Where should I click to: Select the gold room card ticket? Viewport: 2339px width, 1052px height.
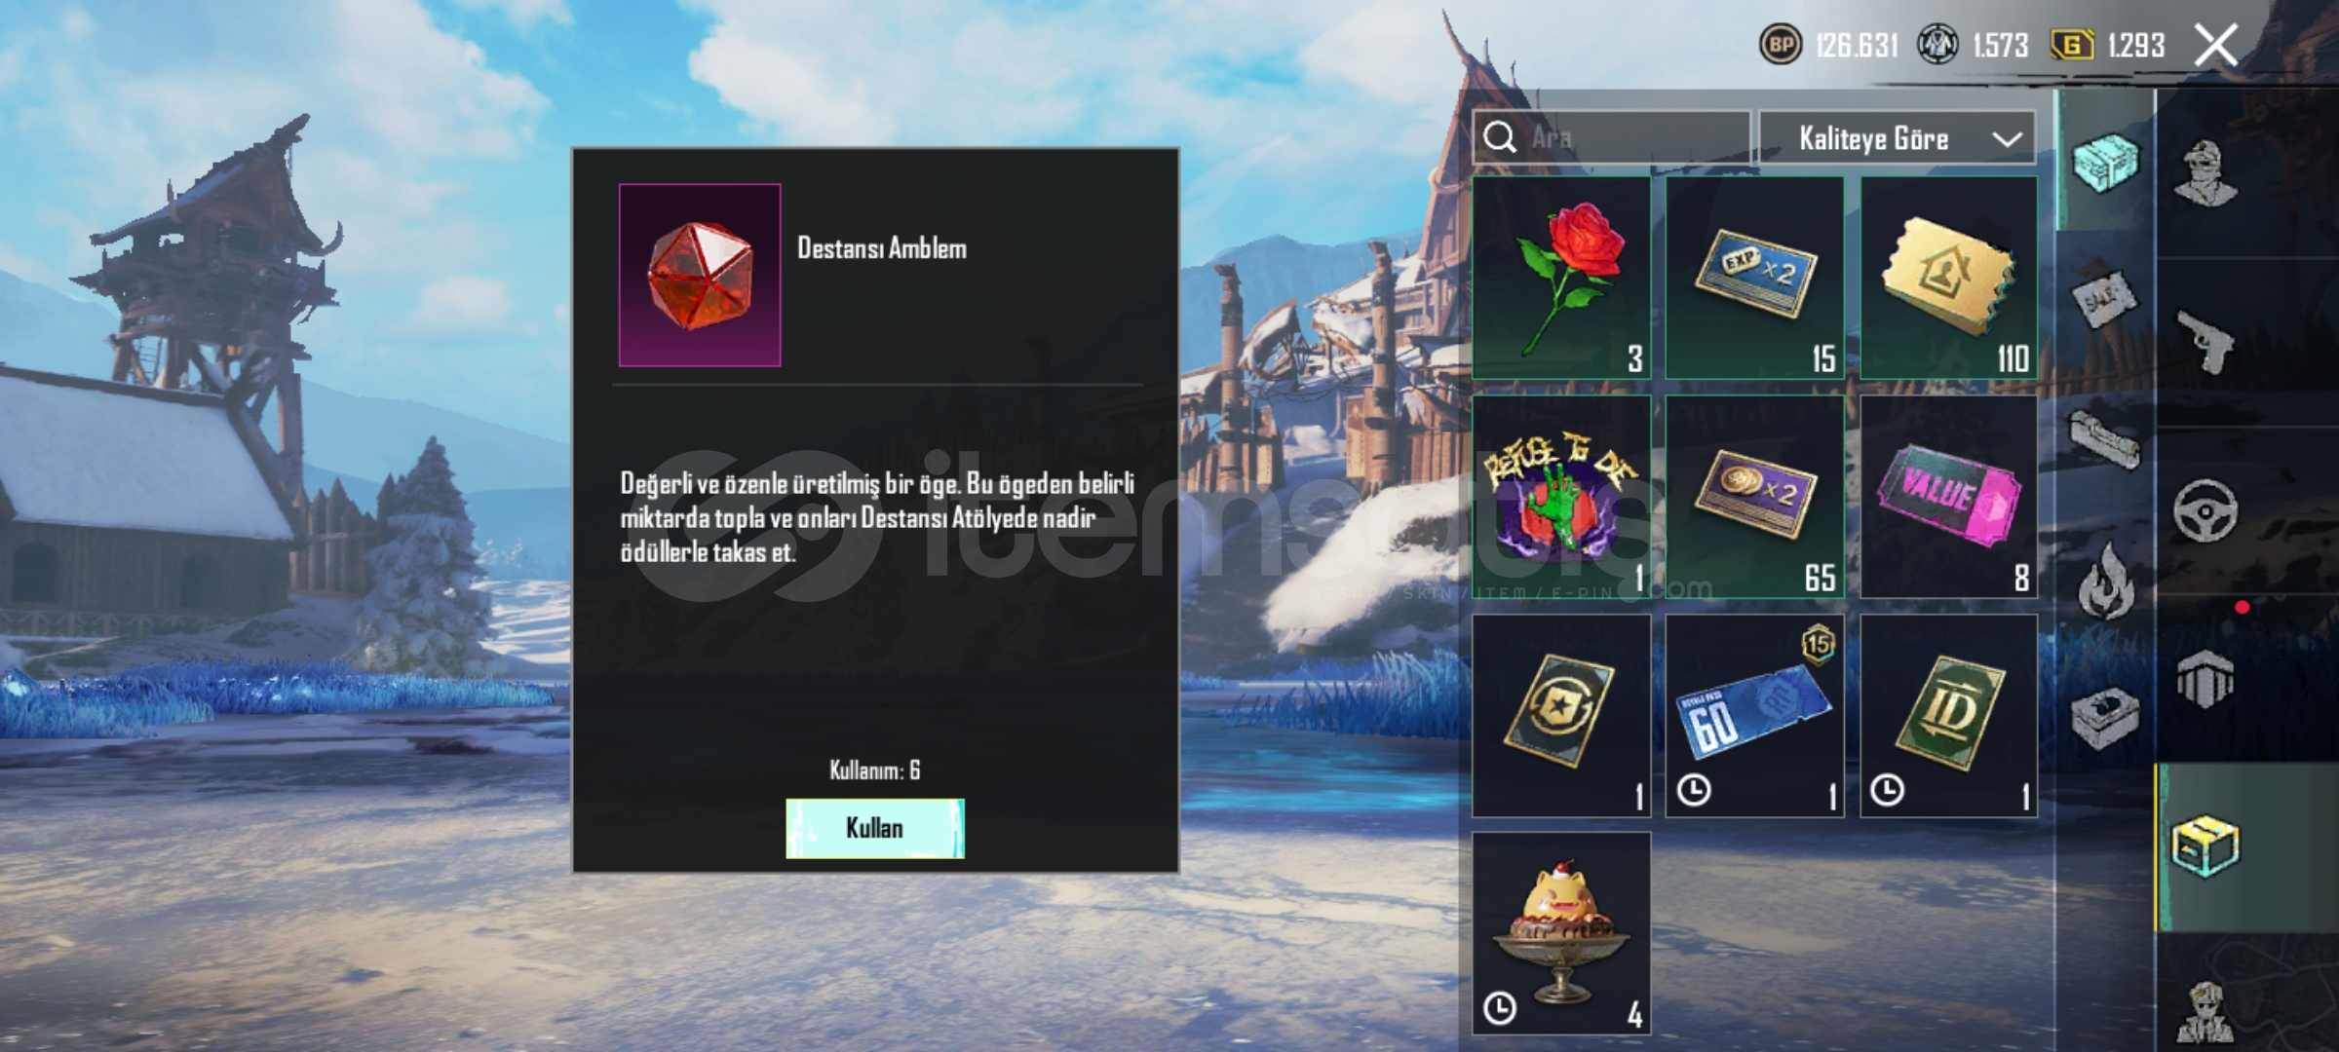pos(1948,278)
